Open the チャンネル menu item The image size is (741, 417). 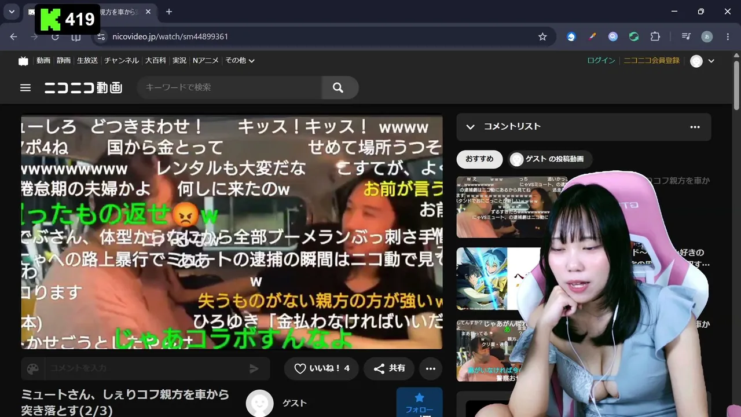click(x=122, y=60)
